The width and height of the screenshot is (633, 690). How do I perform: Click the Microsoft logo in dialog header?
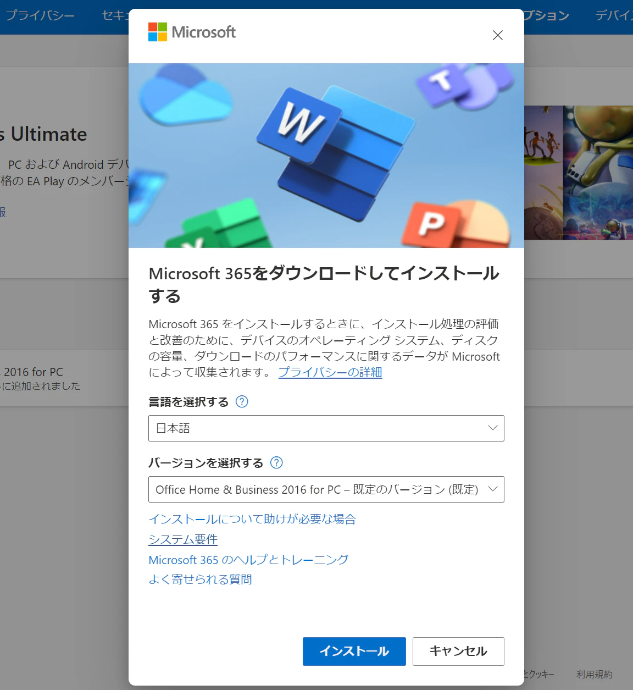192,32
